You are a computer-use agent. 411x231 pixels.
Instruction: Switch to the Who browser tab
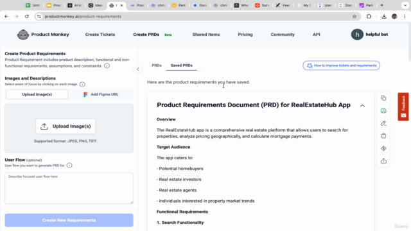tap(241, 5)
